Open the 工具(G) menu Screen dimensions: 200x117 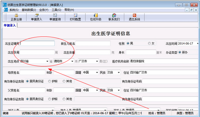click(56, 10)
